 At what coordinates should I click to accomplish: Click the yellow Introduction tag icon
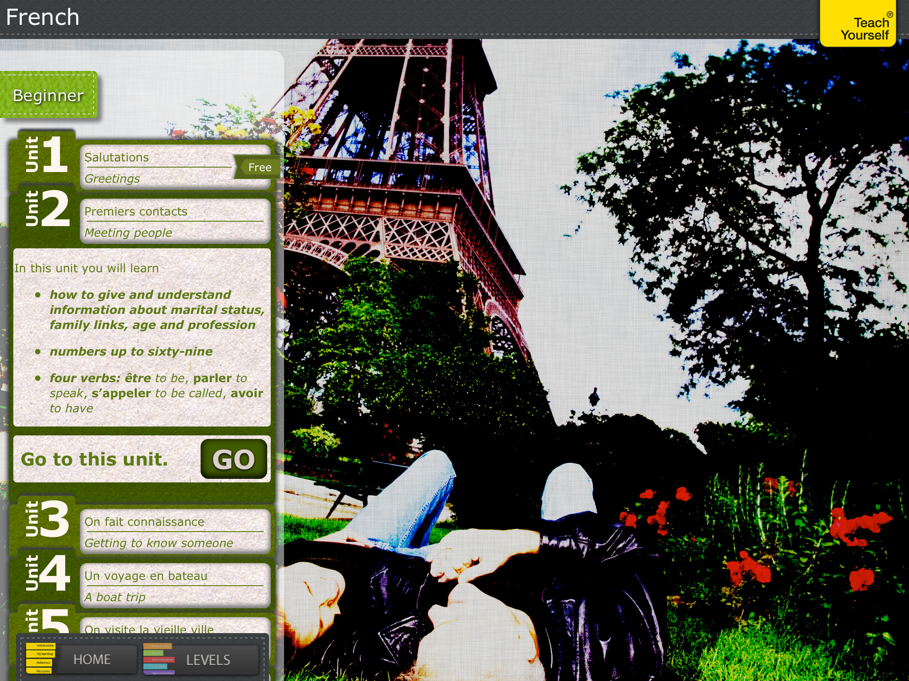40,646
